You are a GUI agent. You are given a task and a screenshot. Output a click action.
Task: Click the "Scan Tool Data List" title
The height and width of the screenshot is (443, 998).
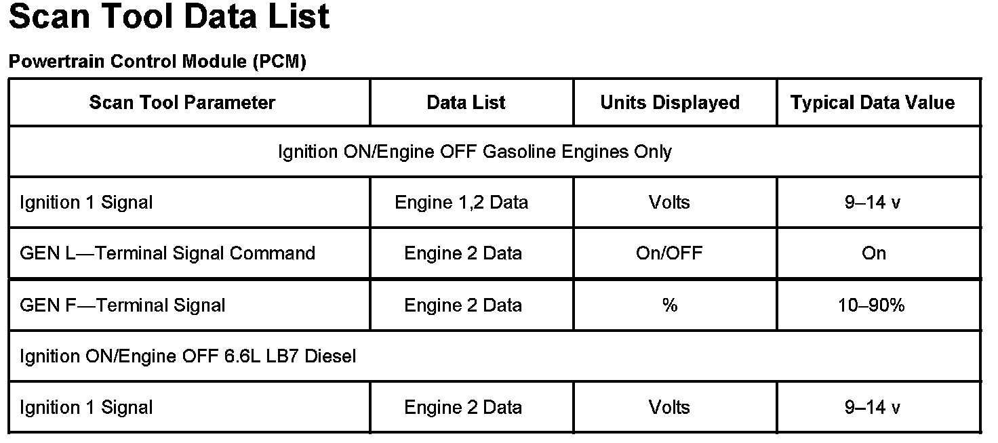pyautogui.click(x=169, y=18)
